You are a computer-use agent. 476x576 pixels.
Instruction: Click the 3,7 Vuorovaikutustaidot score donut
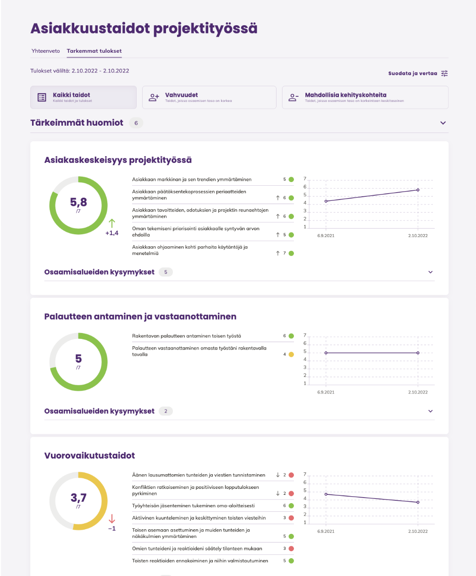[x=78, y=501]
